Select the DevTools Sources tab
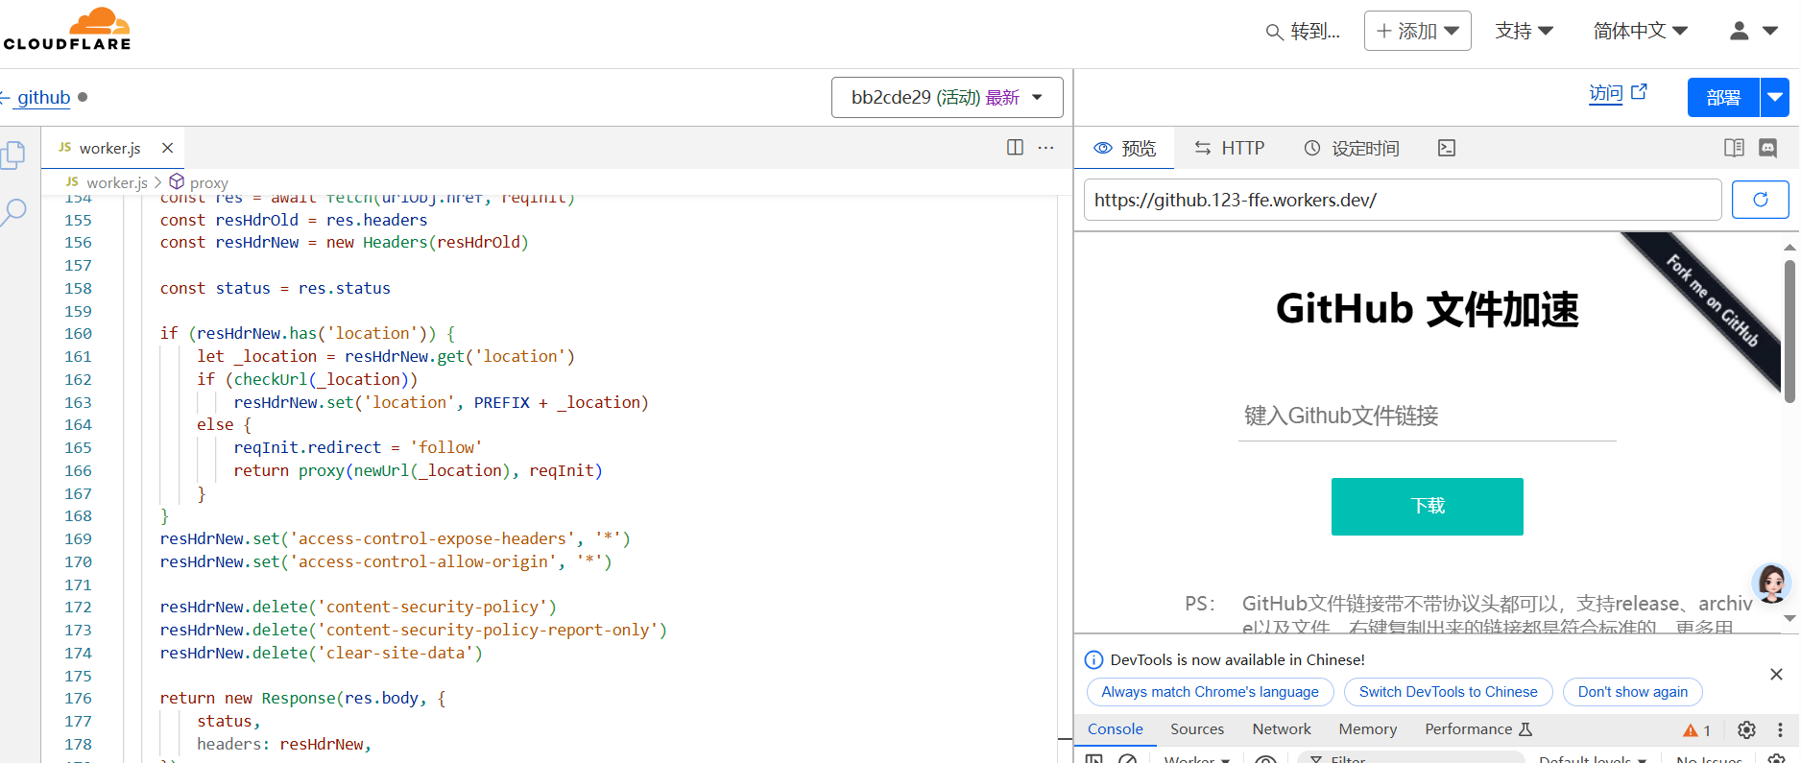1801x763 pixels. (x=1197, y=729)
